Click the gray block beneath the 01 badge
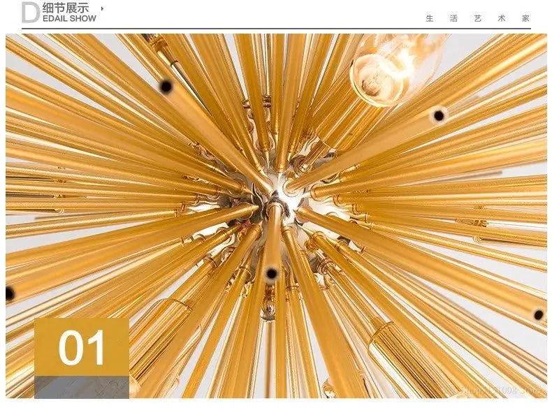The width and height of the screenshot is (552, 408). click(82, 387)
